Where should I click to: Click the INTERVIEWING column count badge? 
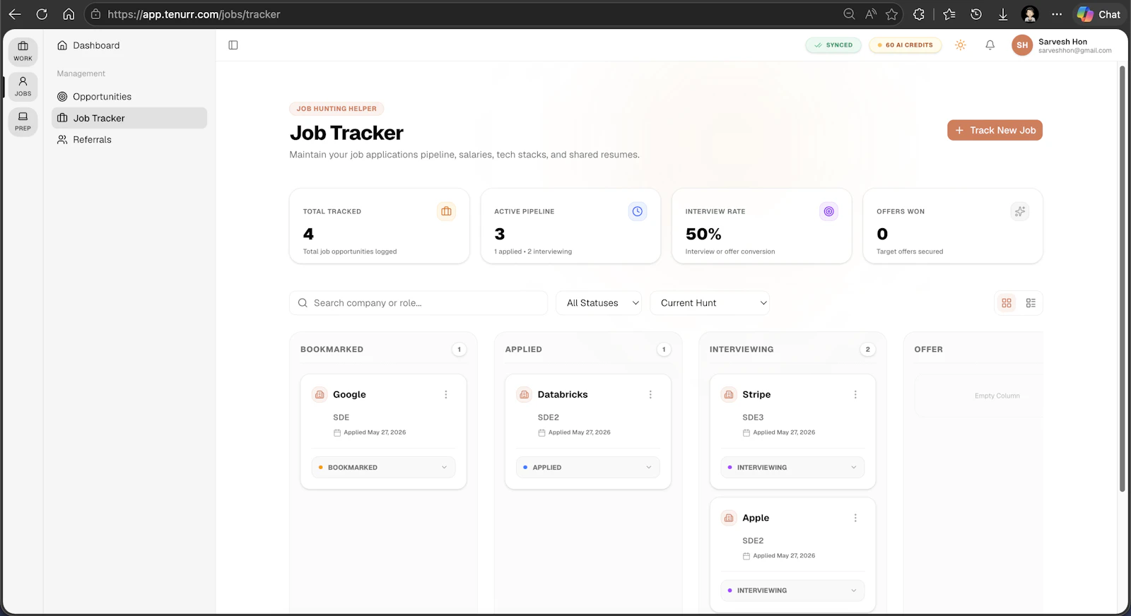tap(868, 350)
